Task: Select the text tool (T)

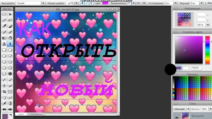Action: [10, 44]
